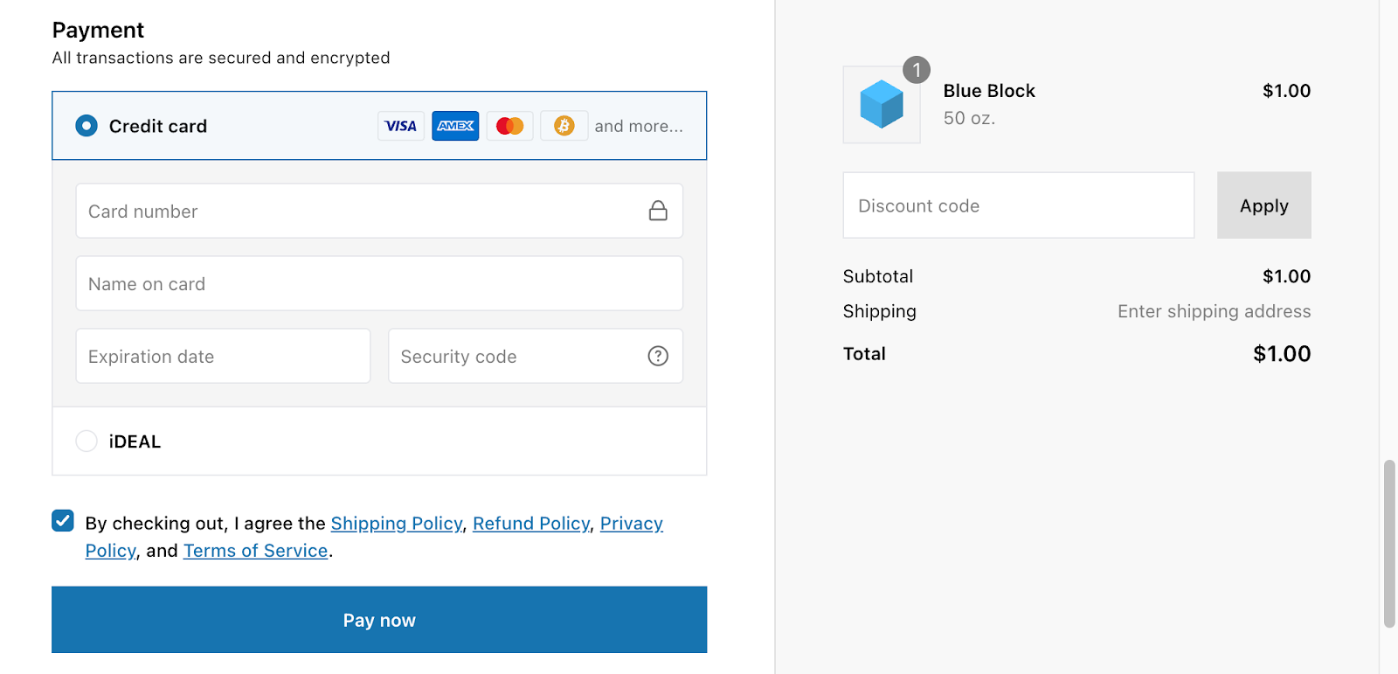This screenshot has height=674, width=1398.
Task: Click the AMEX card icon
Action: coord(454,125)
